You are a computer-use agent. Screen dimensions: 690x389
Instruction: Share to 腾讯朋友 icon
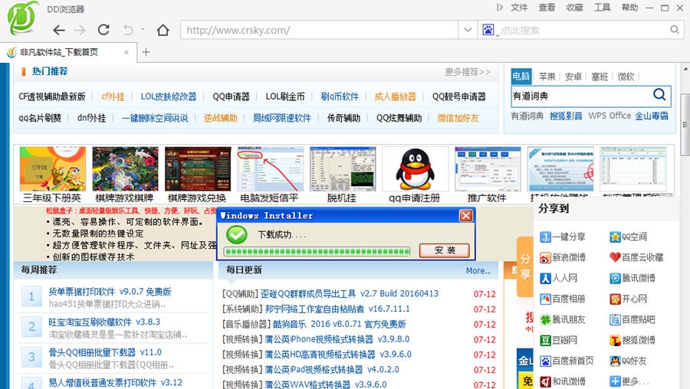point(546,319)
